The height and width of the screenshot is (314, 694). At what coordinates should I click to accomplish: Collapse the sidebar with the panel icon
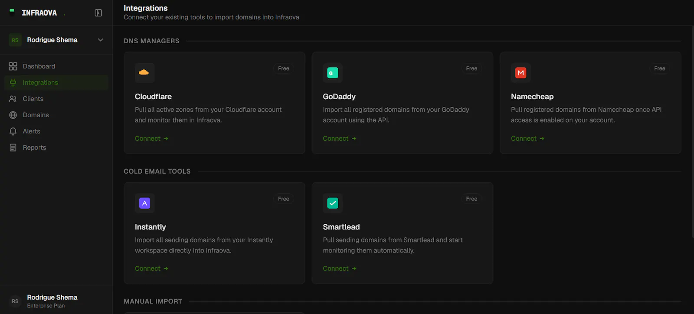tap(98, 13)
